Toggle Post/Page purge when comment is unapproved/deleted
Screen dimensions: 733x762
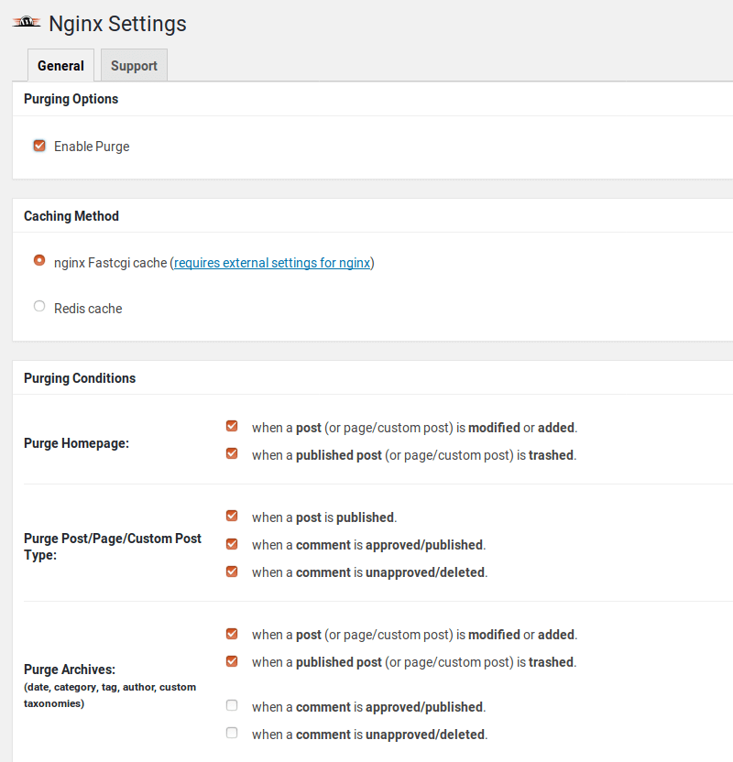tap(232, 571)
